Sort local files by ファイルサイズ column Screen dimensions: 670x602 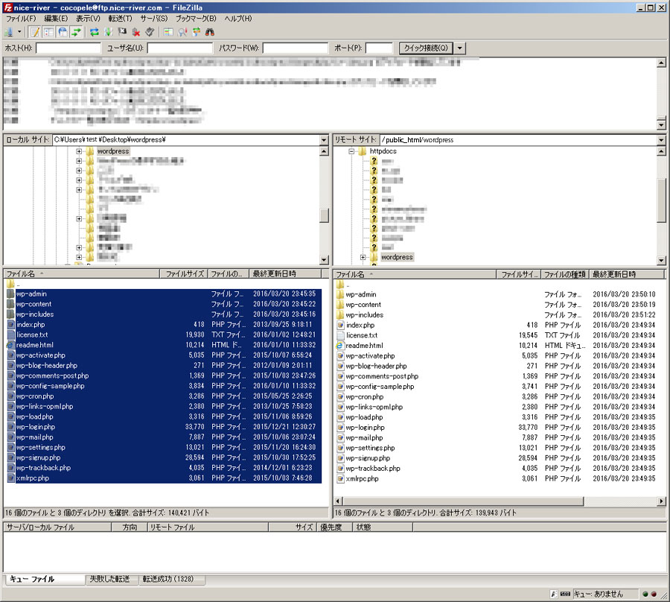[x=183, y=273]
